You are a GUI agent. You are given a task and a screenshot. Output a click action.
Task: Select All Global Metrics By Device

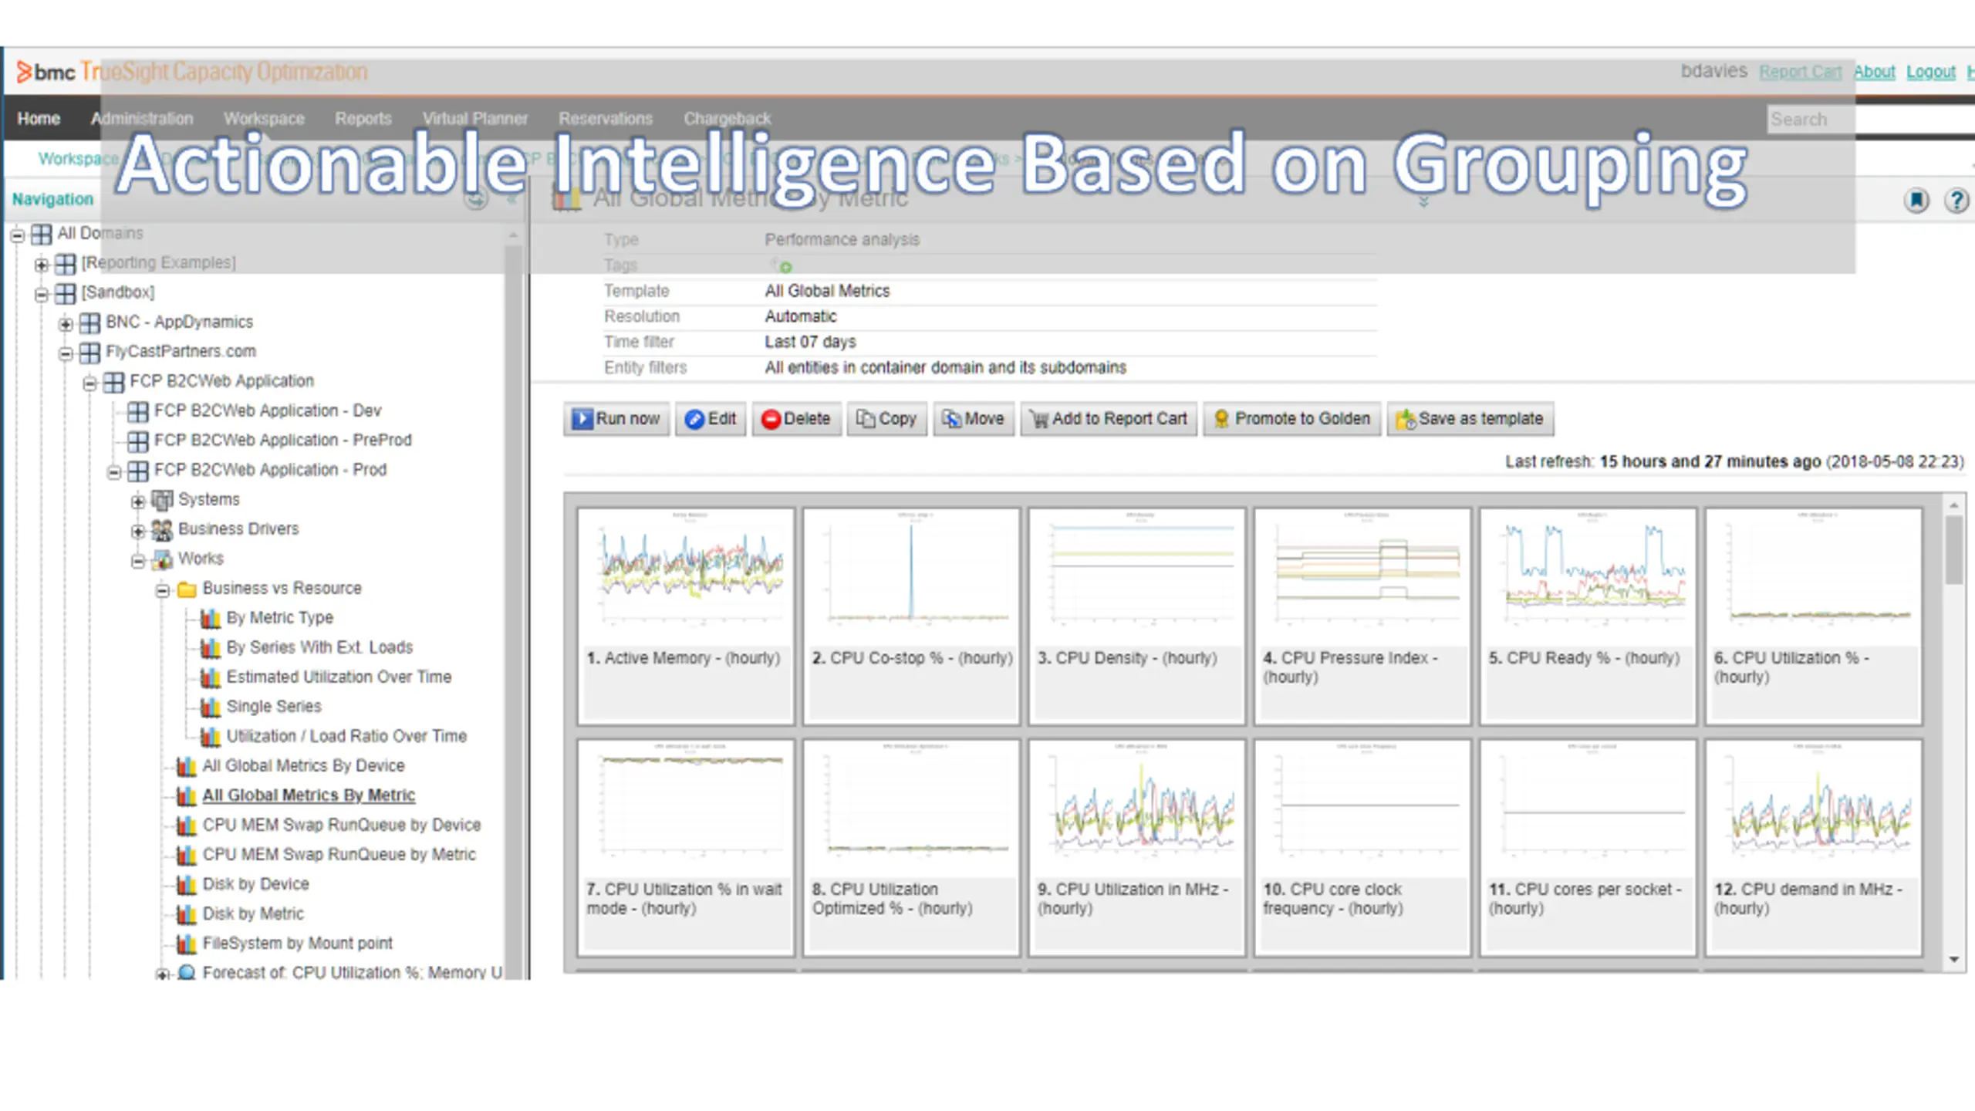coord(303,766)
